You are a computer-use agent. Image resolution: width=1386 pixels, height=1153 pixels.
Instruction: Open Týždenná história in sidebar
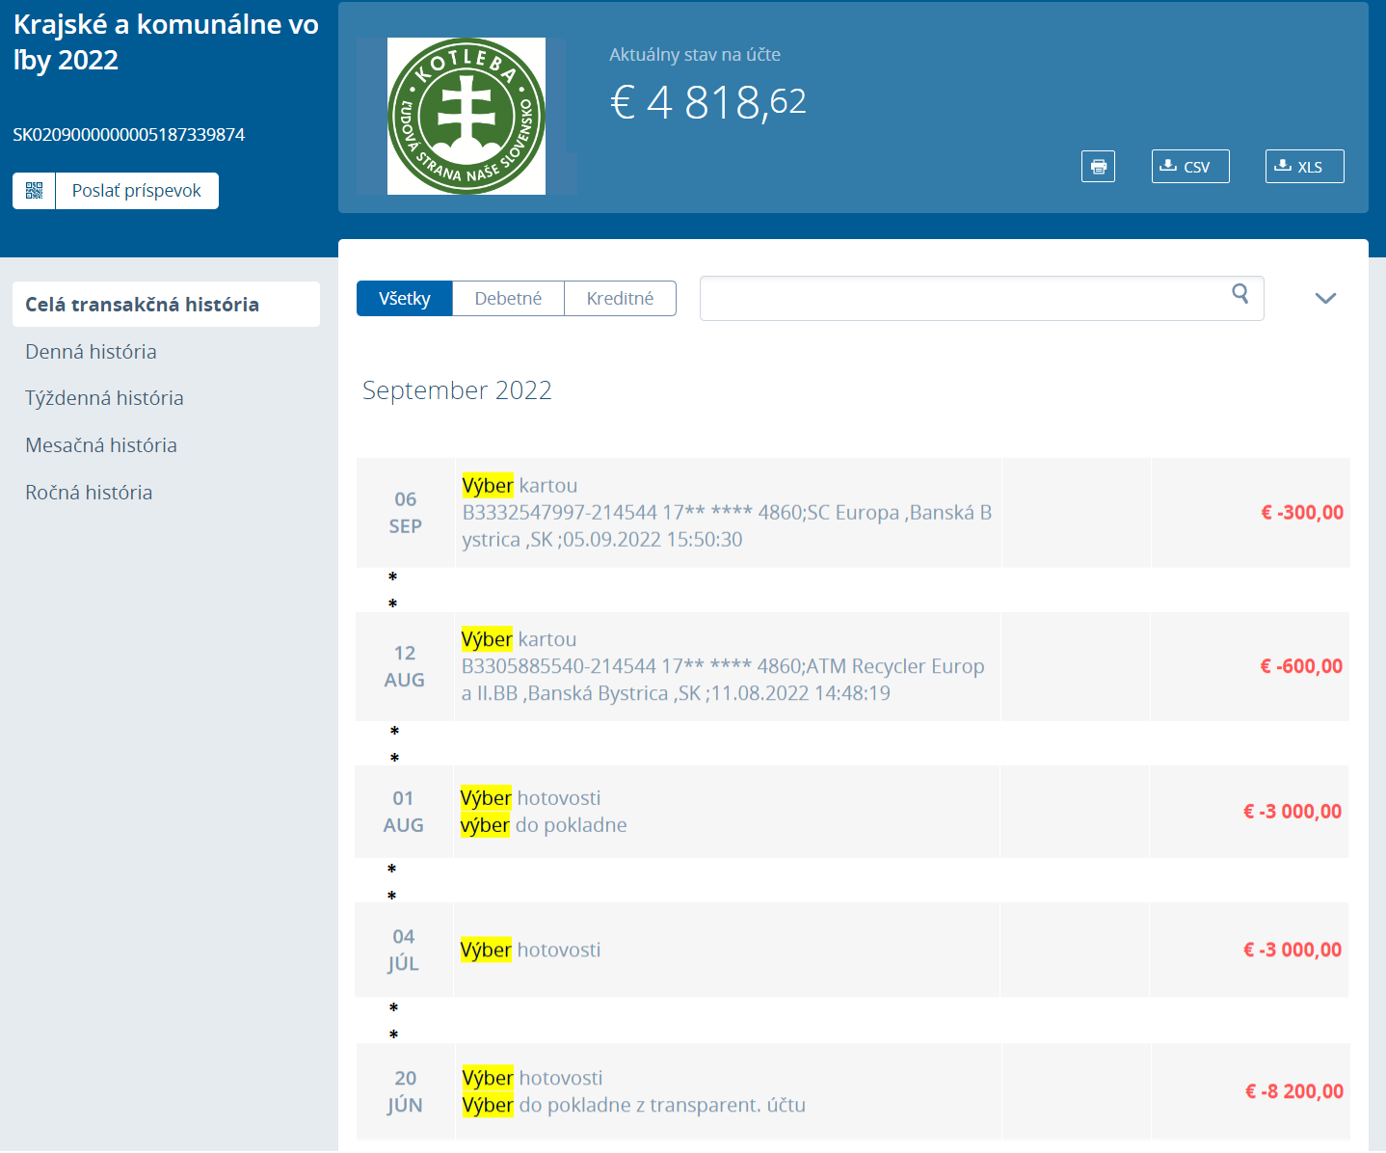(104, 398)
